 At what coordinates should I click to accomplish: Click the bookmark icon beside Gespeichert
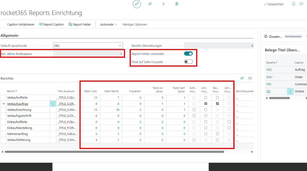[x=294, y=4]
